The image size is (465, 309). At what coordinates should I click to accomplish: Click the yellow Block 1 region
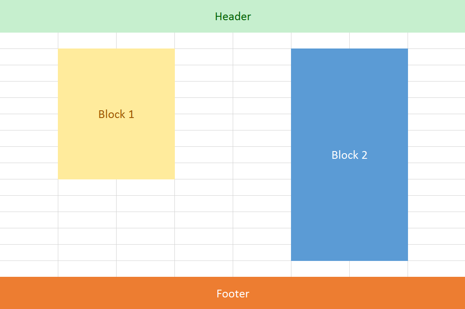pos(116,114)
